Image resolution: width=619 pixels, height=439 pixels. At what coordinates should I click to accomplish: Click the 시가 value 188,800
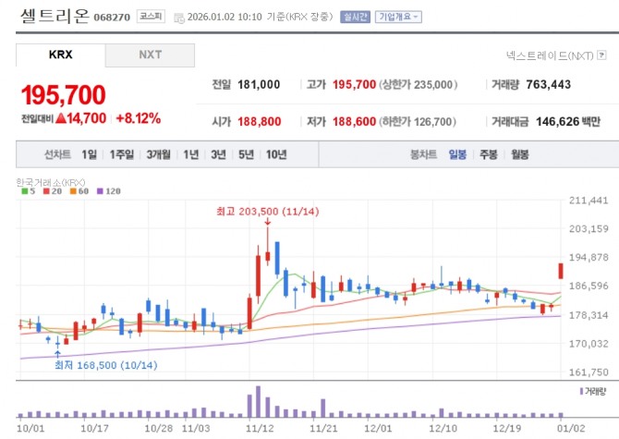260,122
